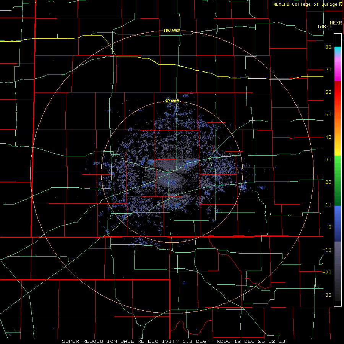Click the [dBZ] units label
The height and width of the screenshot is (344, 344).
(x=325, y=26)
